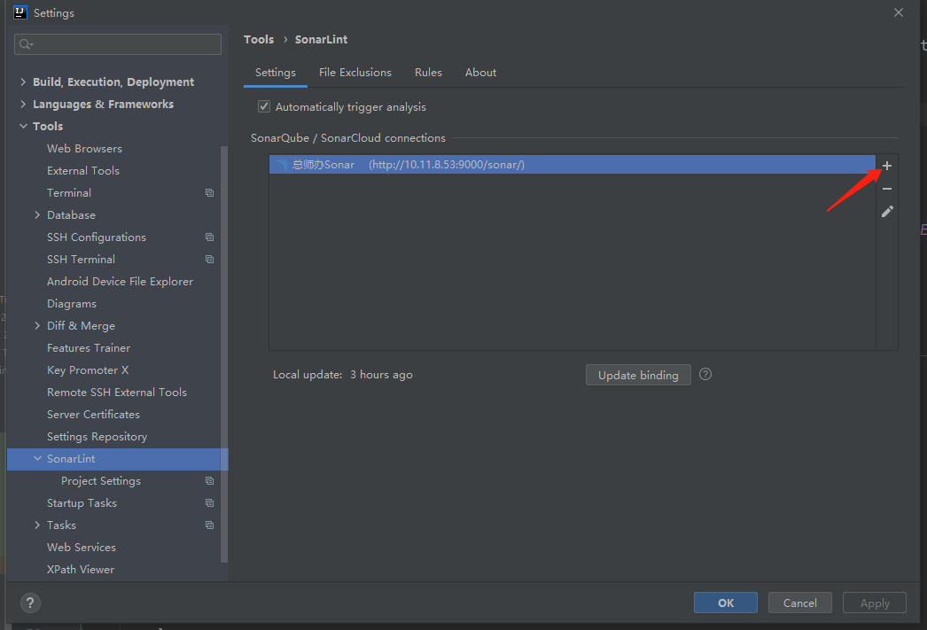
Task: Select the 总师办Sonar connection row
Action: (573, 165)
